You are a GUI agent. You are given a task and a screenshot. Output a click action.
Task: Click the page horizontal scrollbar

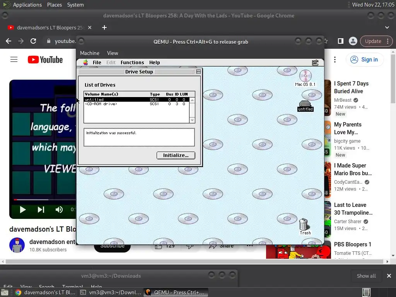195,262
